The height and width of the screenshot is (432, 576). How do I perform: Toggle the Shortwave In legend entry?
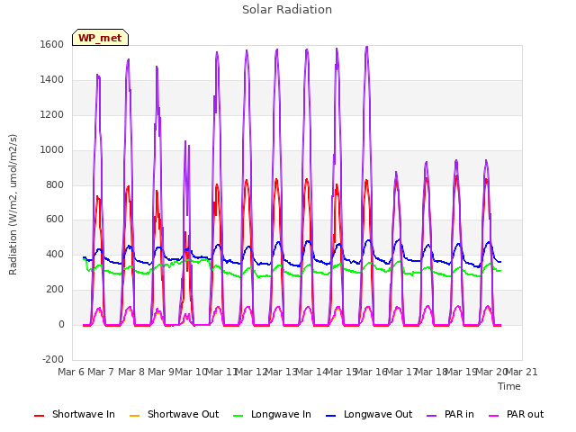click(75, 414)
